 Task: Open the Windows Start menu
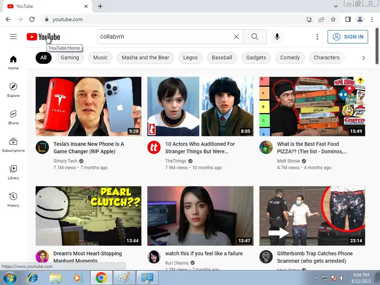10,278
